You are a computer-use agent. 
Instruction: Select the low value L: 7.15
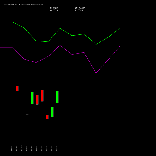(x=79, y=11)
